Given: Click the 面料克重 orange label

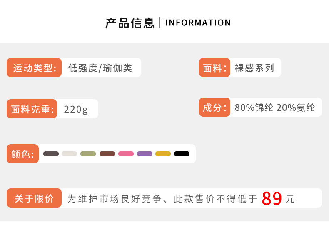Looking at the screenshot, I should [x=32, y=109].
